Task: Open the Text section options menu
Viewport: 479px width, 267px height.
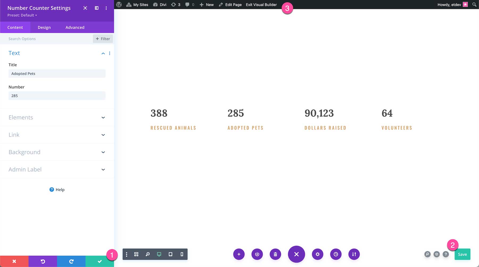Action: pos(110,53)
